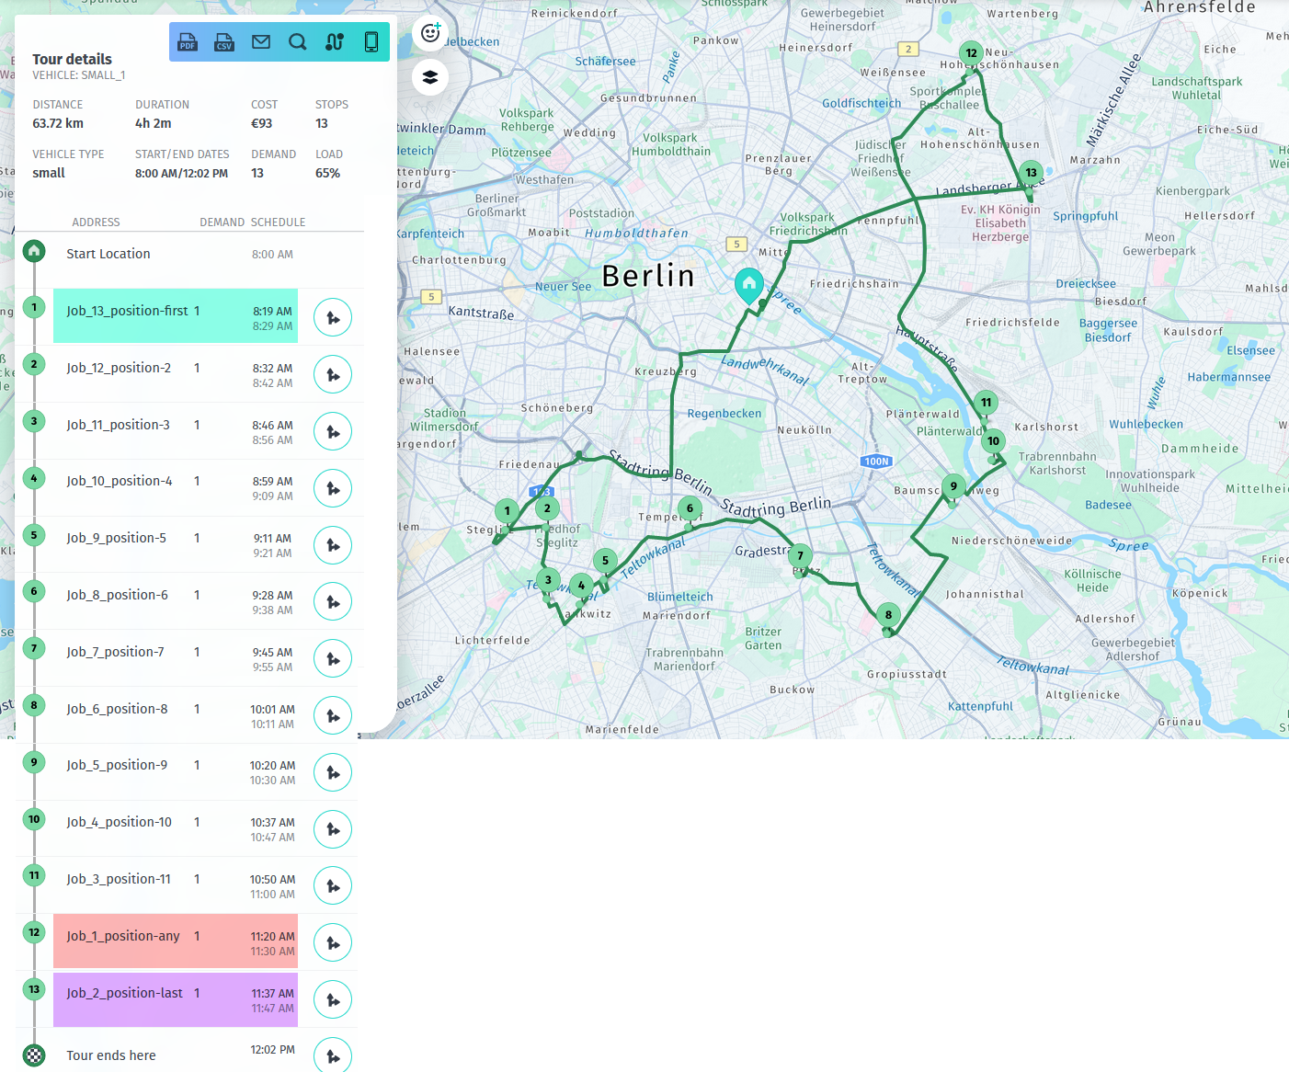
Task: Click the add-smiley icon on the map
Action: [429, 33]
